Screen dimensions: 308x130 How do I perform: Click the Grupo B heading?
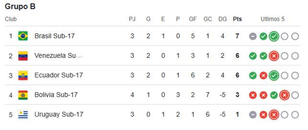coord(20,7)
